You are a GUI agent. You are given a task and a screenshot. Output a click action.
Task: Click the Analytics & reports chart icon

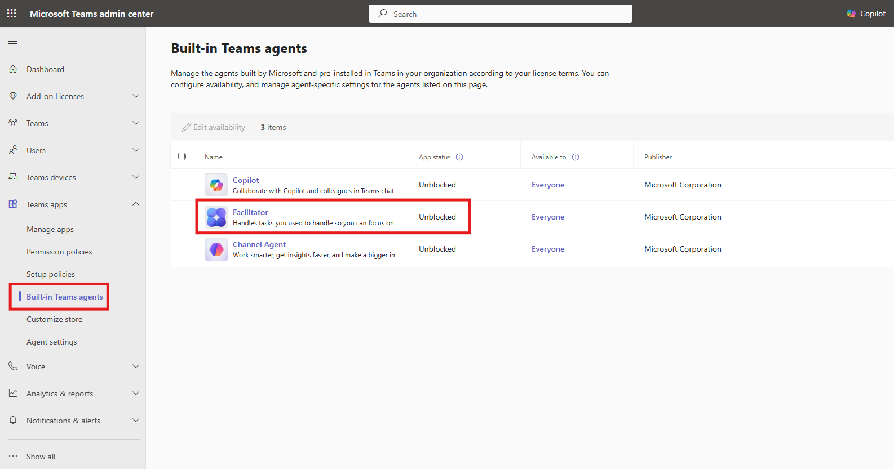13,394
